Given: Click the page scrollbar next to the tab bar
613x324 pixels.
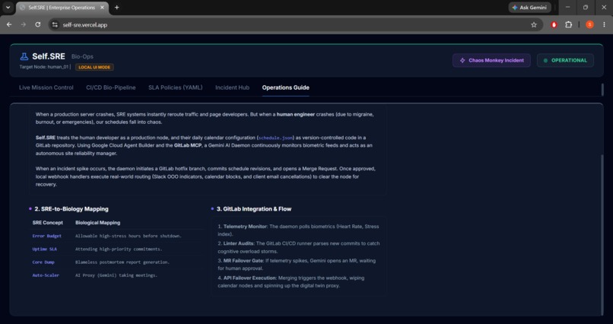Looking at the screenshot, I should coord(602,90).
